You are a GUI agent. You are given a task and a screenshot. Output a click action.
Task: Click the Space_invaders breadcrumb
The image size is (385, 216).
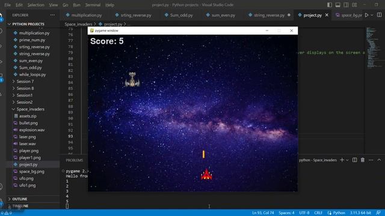click(78, 24)
